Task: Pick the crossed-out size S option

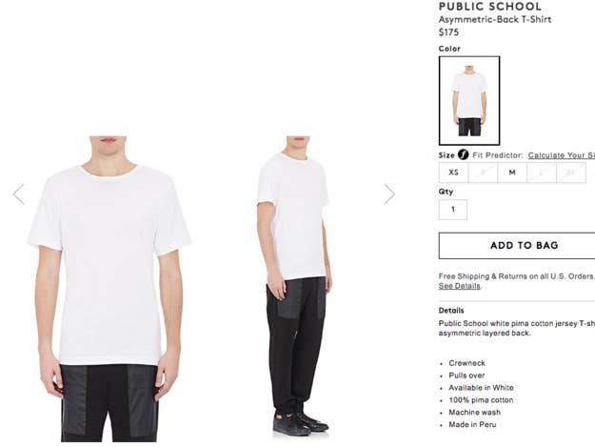Action: (483, 173)
